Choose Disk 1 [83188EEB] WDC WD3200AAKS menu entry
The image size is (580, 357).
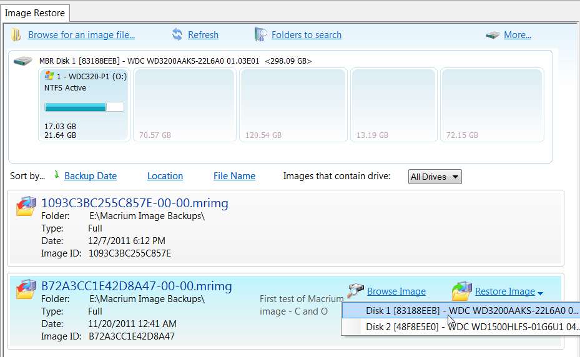pos(461,311)
